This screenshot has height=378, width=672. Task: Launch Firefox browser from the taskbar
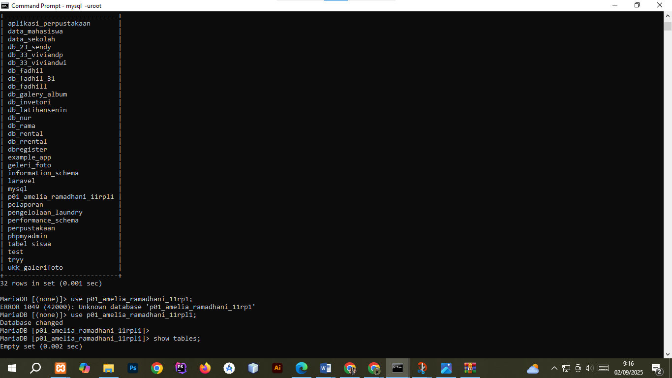[x=205, y=368]
